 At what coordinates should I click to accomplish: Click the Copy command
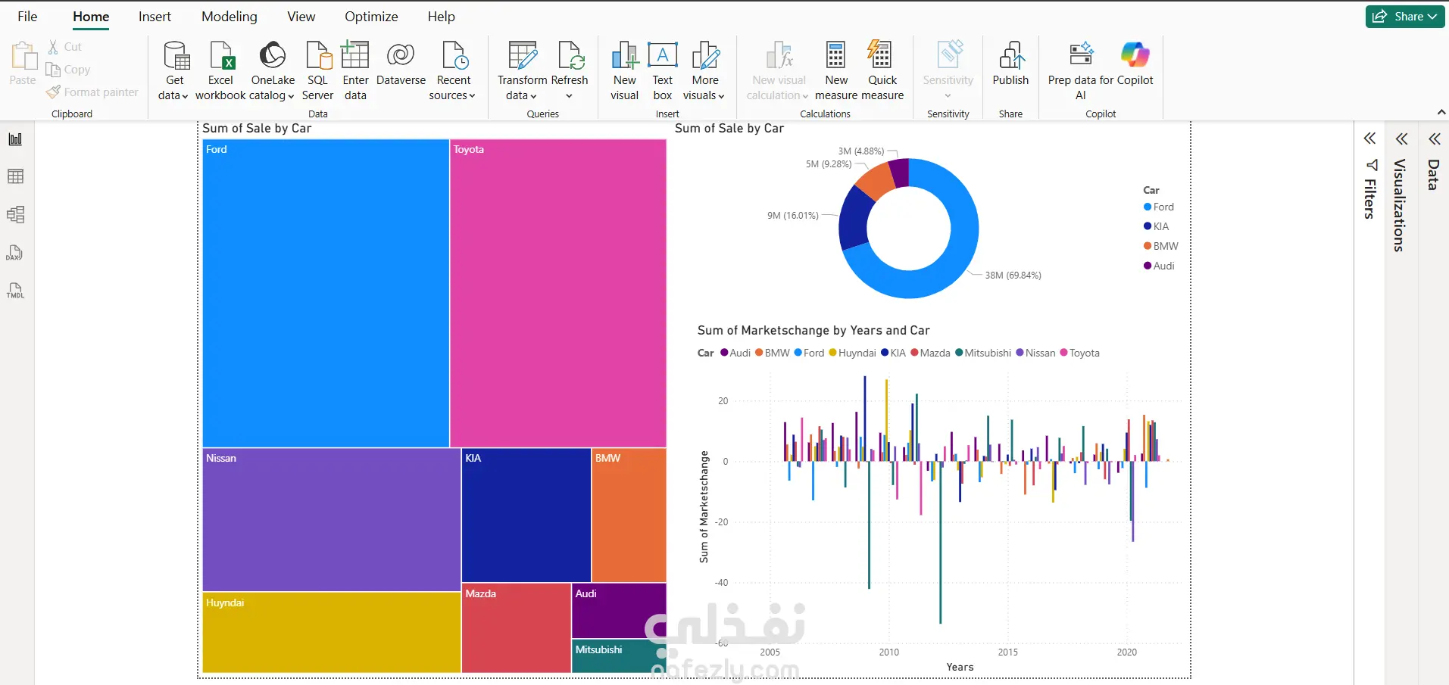click(x=68, y=70)
